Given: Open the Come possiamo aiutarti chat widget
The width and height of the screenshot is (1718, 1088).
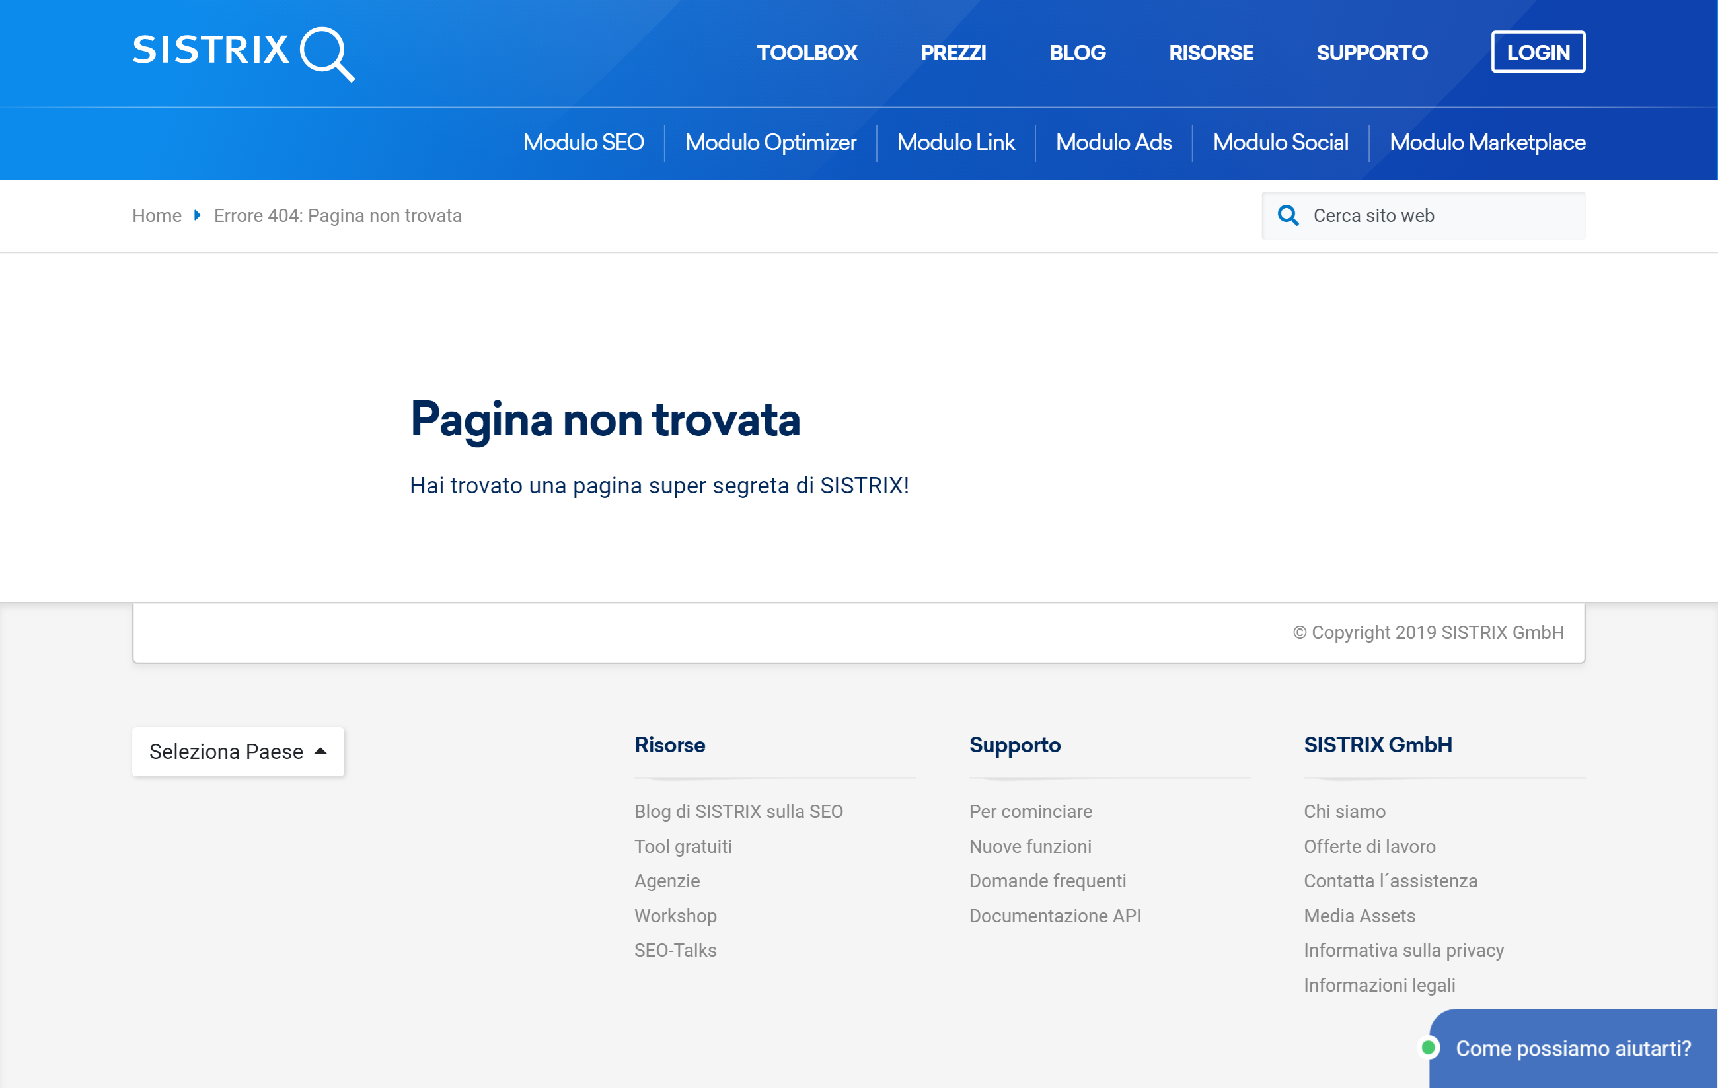Looking at the screenshot, I should (x=1573, y=1048).
